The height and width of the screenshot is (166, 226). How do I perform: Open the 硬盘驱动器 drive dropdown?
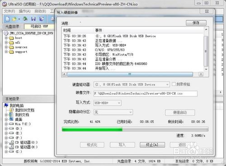[167, 85]
